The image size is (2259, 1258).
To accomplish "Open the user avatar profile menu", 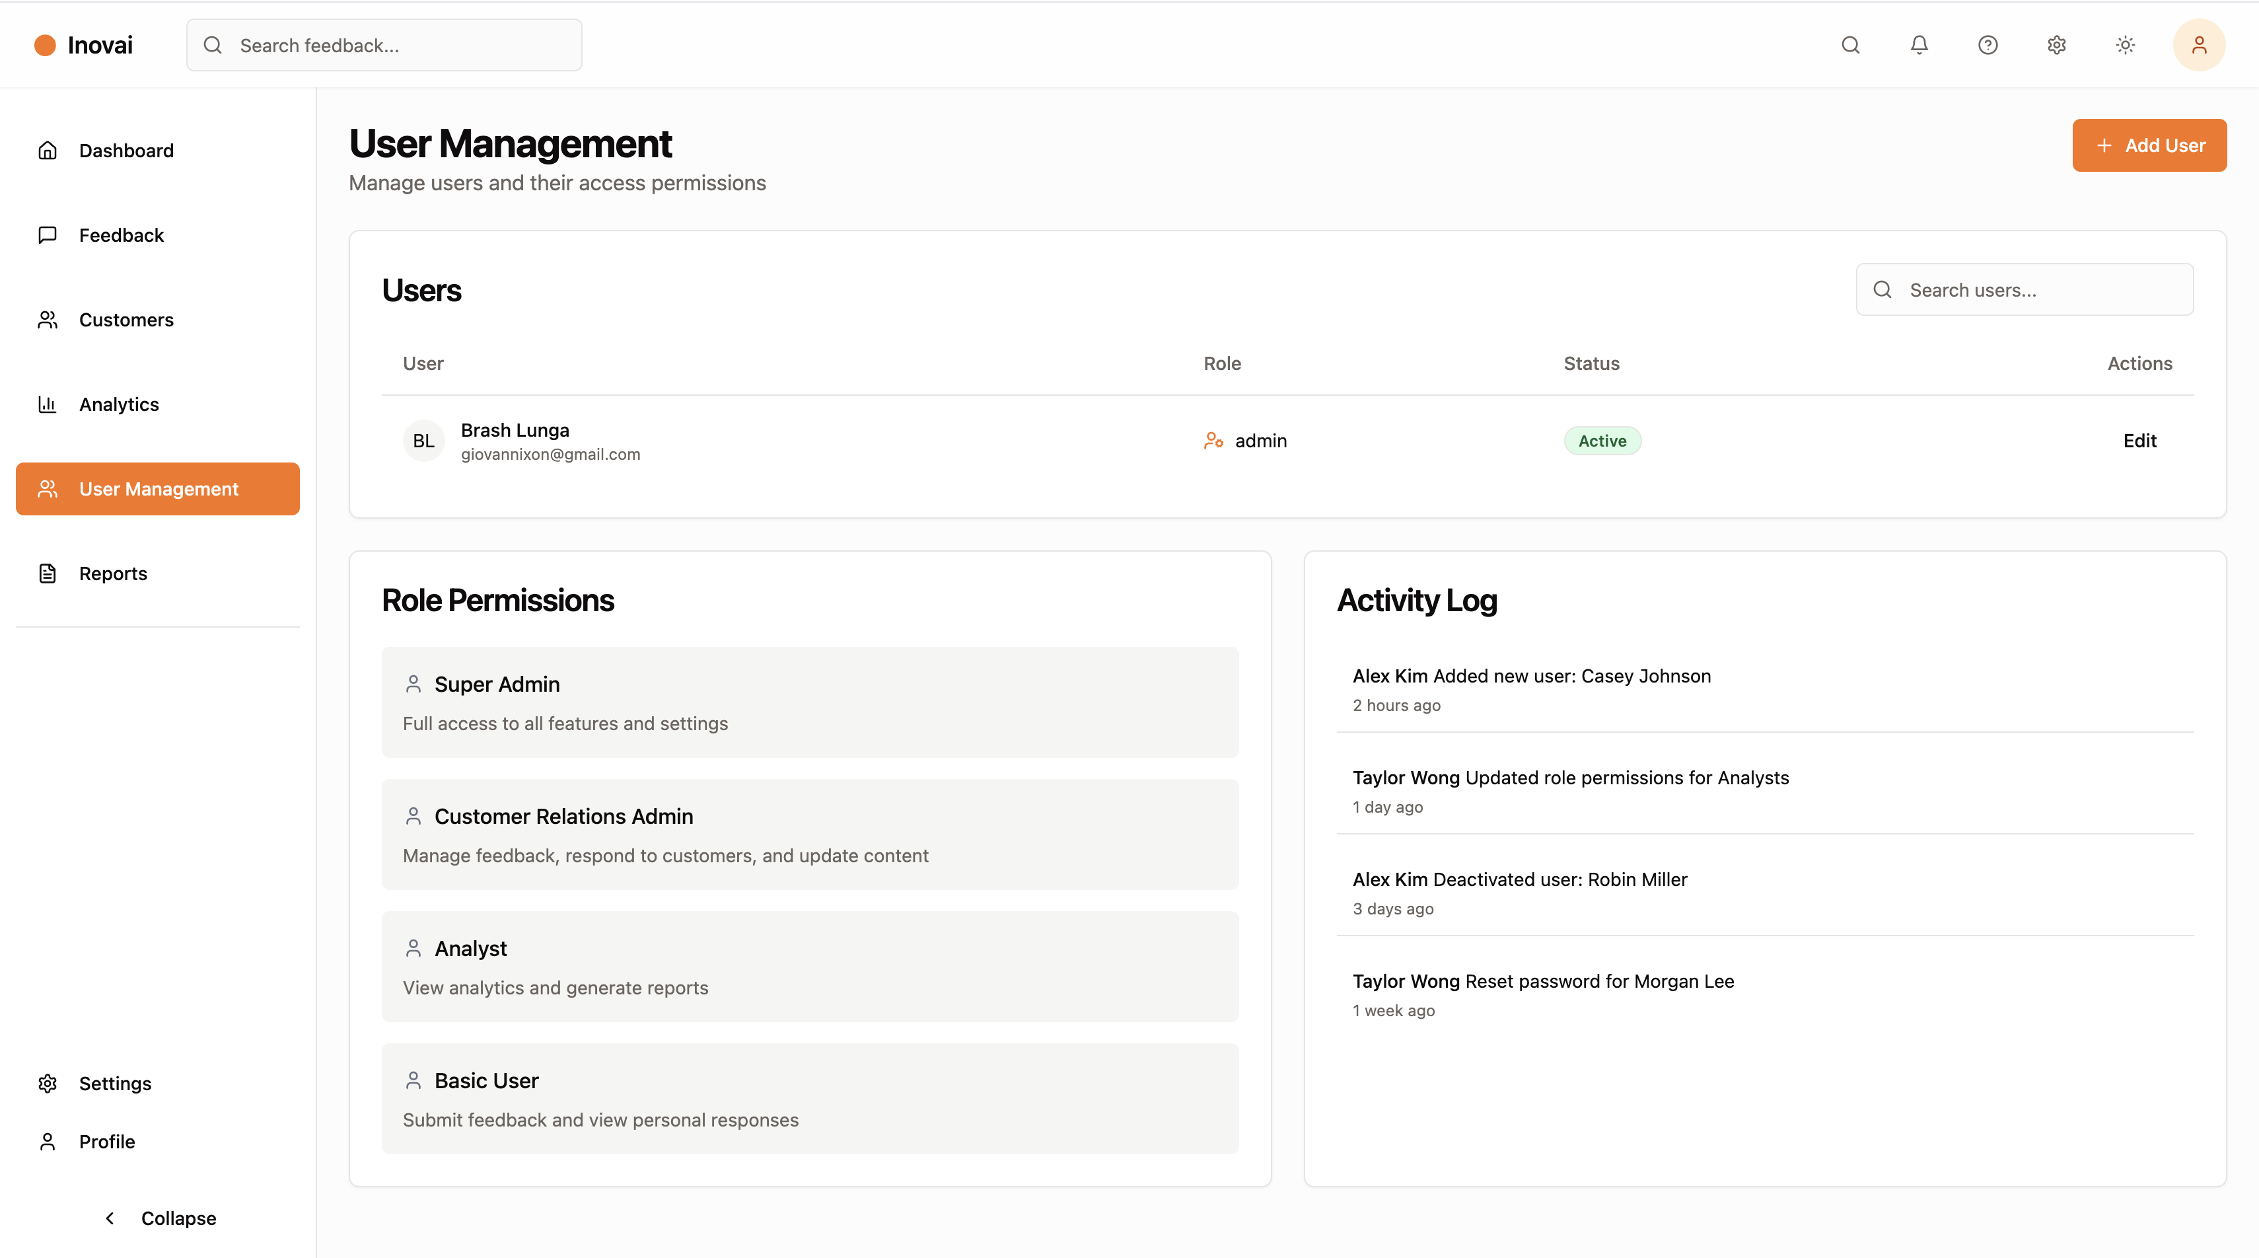I will point(2198,45).
